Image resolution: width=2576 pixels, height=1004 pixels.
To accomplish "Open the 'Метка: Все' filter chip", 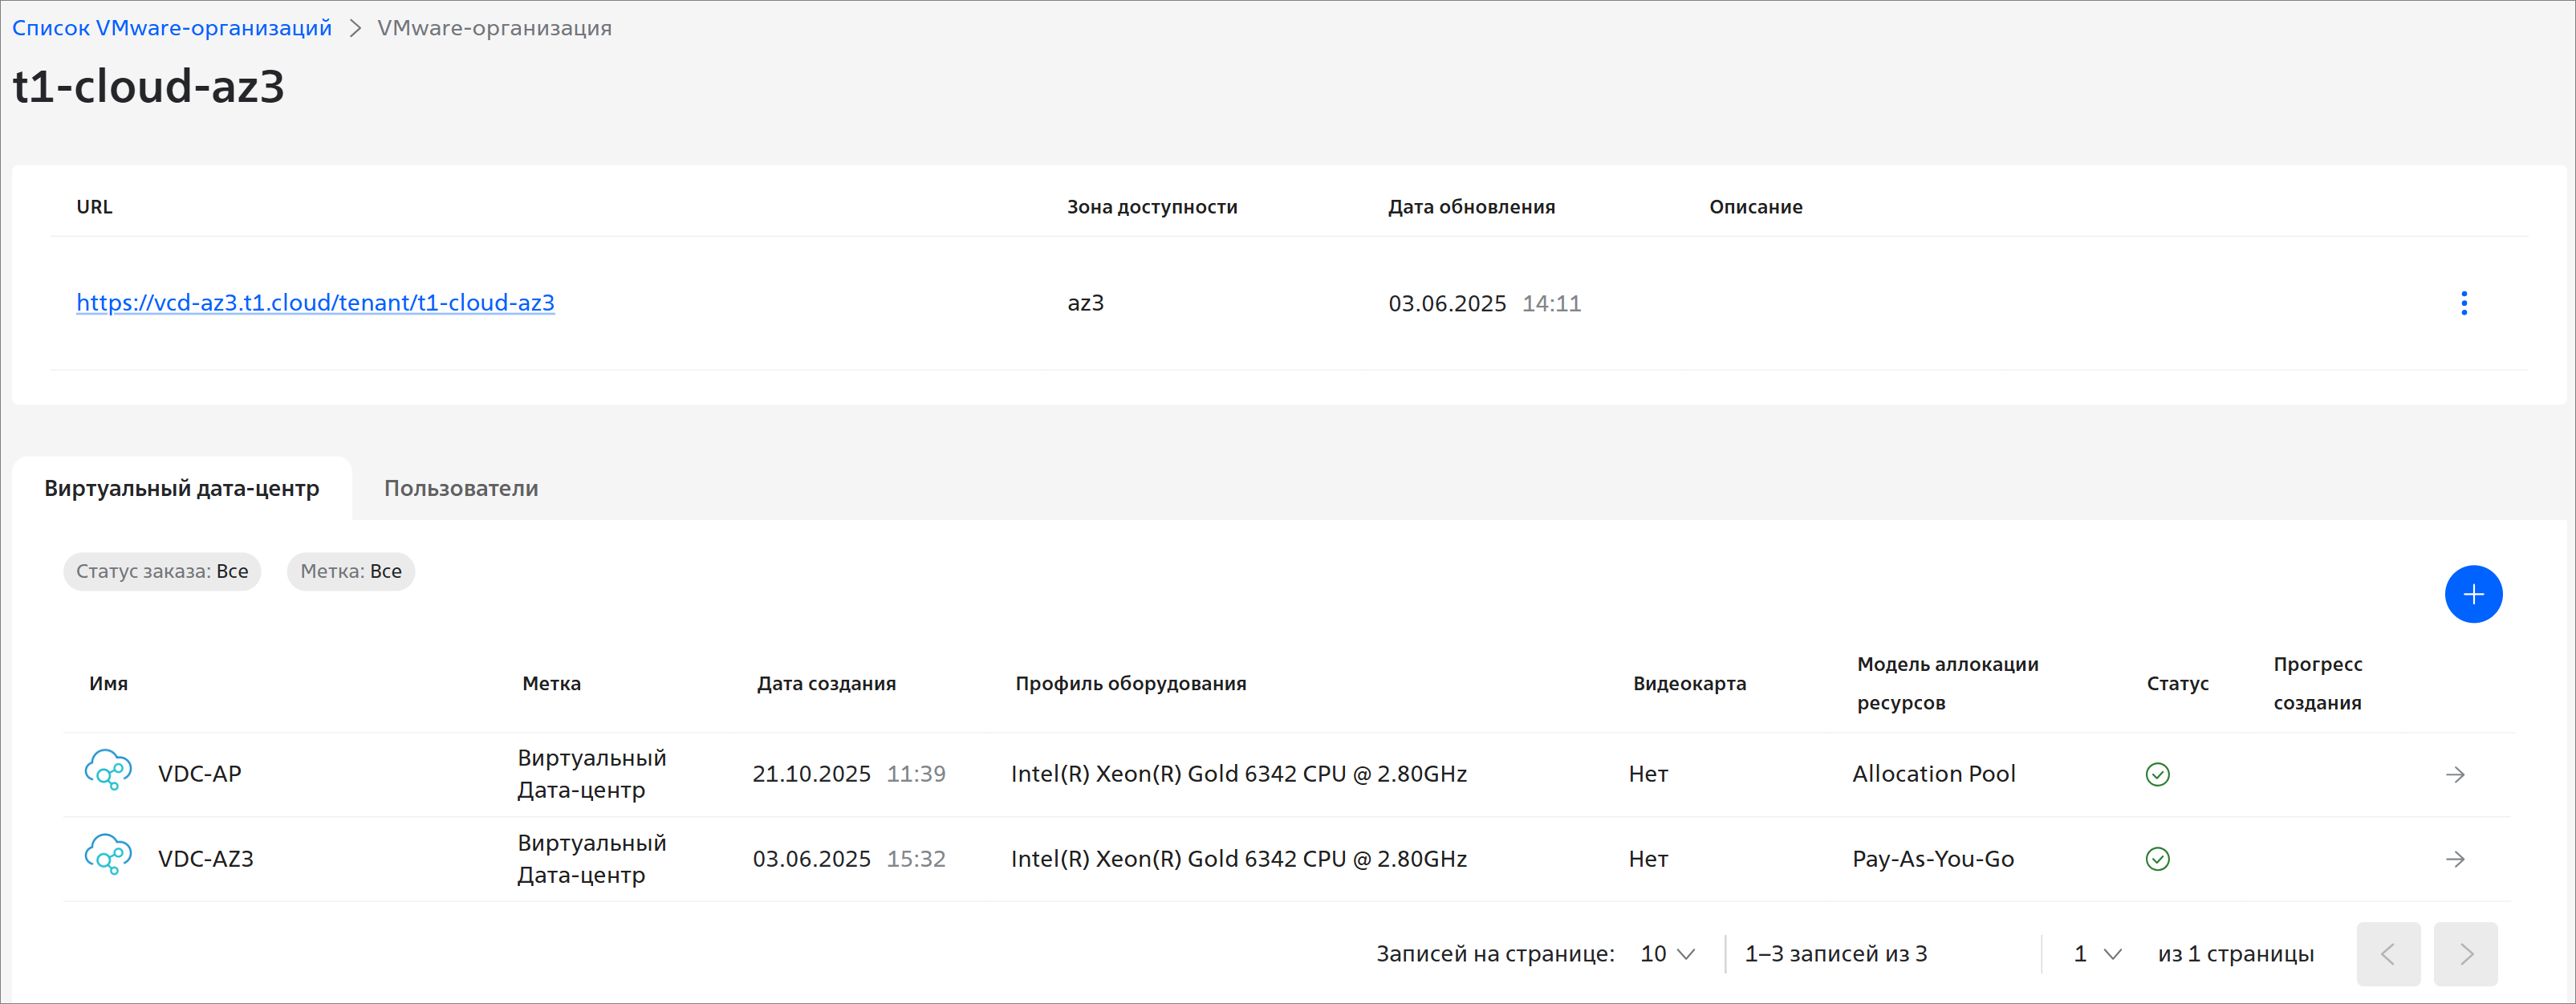I will click(x=350, y=572).
